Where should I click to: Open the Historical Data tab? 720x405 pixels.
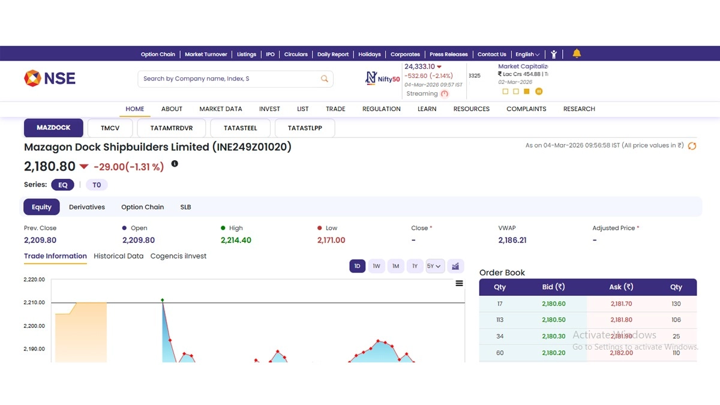(x=118, y=256)
